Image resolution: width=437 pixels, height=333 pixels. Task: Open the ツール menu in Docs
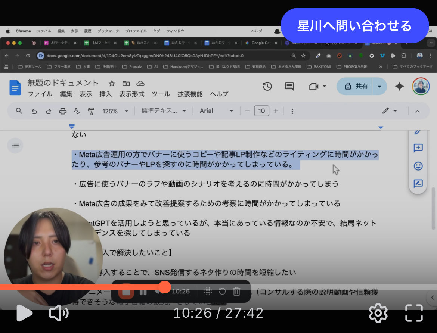161,94
